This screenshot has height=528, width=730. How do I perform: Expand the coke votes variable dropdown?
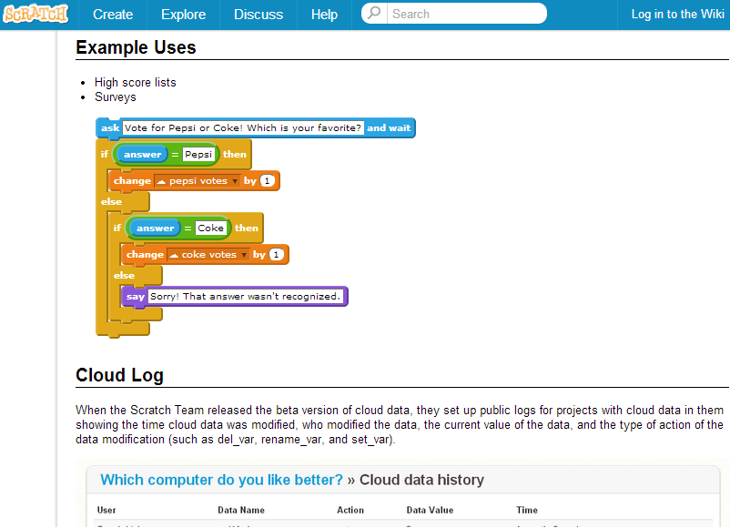coord(244,255)
